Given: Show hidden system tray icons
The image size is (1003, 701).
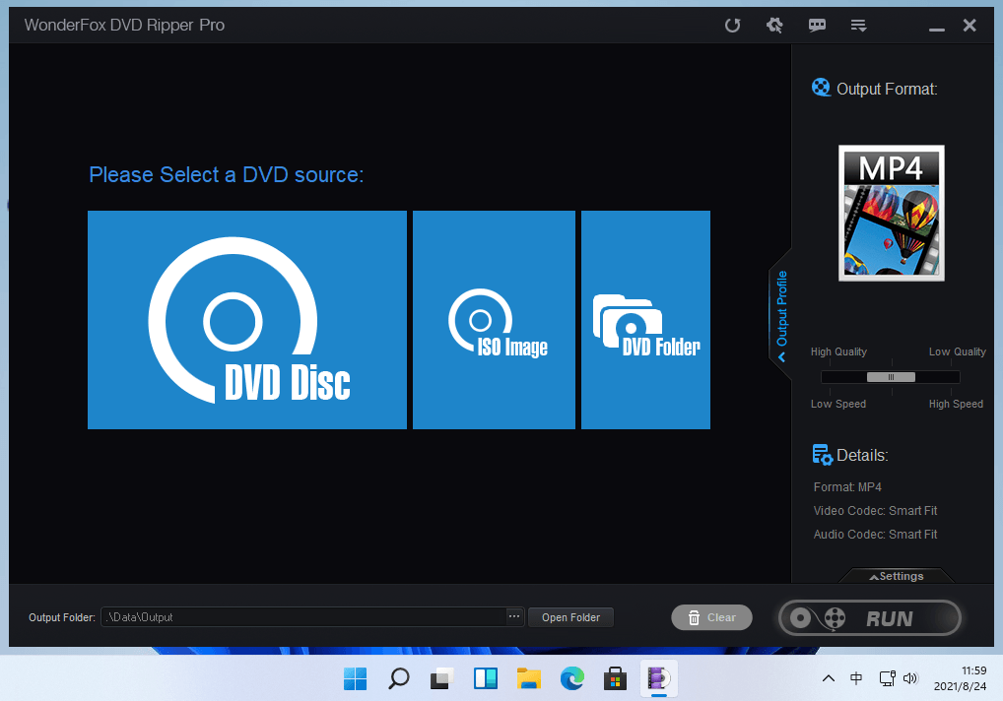Looking at the screenshot, I should [829, 678].
